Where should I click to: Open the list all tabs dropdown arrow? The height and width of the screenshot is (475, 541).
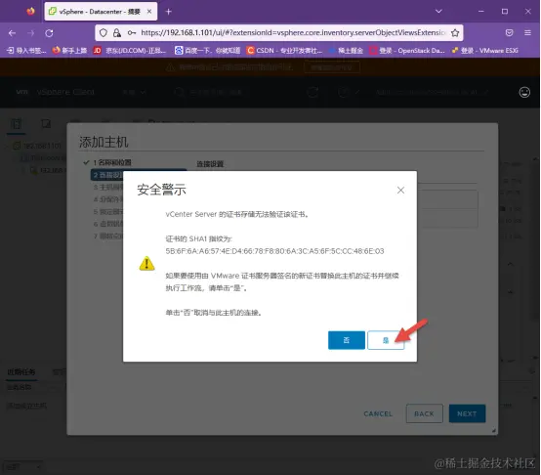438,12
